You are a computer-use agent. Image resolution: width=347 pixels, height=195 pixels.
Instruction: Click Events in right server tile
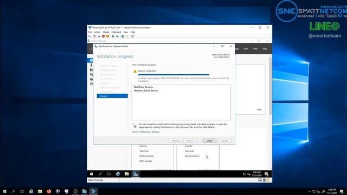tap(189, 146)
